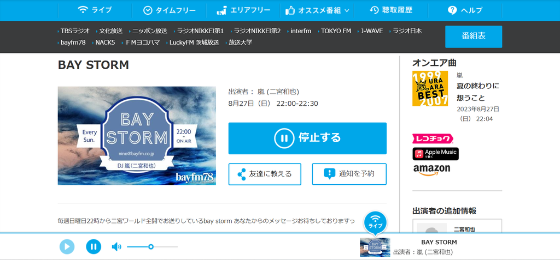The width and height of the screenshot is (560, 260).
Task: Open 聴取履歴 listening history
Action: 390,10
